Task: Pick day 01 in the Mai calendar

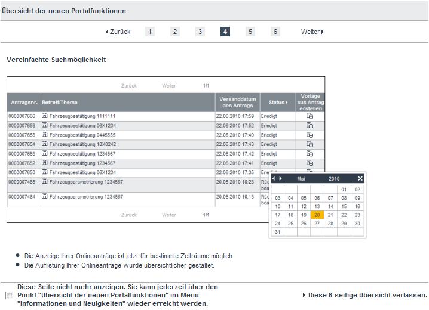Action: (344, 190)
